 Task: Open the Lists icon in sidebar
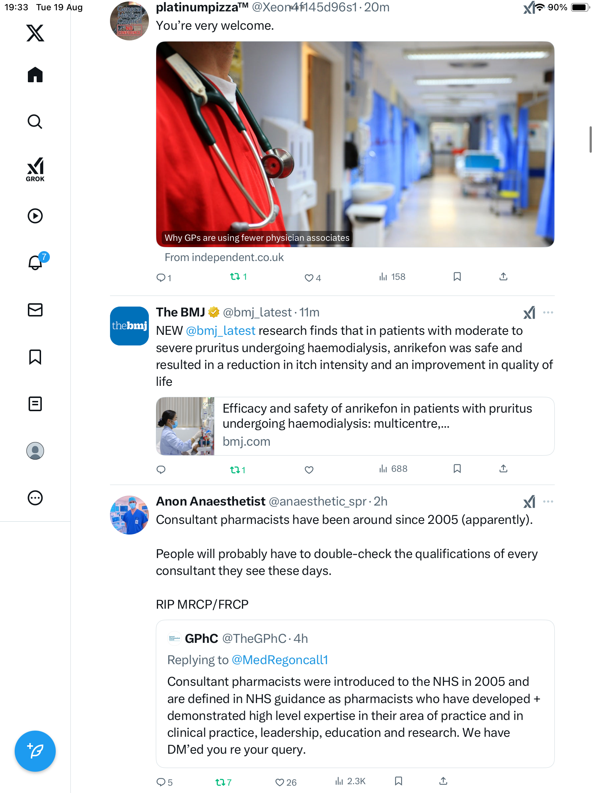tap(35, 404)
